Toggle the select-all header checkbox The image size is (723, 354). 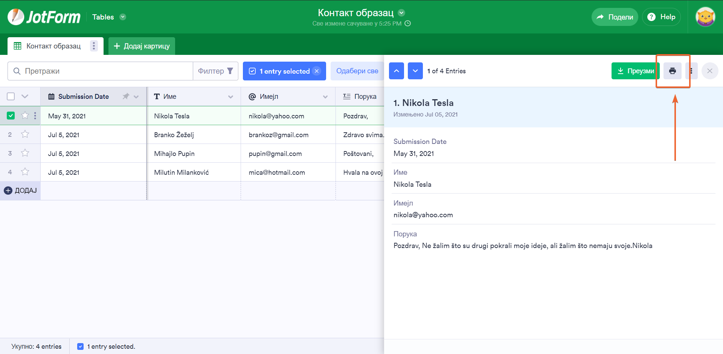click(11, 97)
